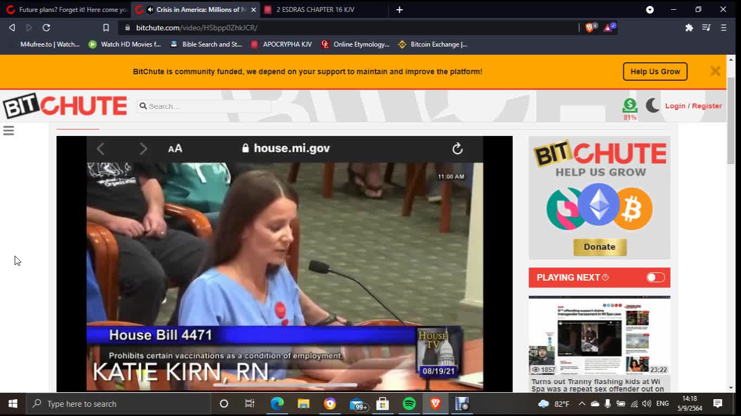Open Spotify from taskbar
This screenshot has height=416, width=741.
[409, 404]
